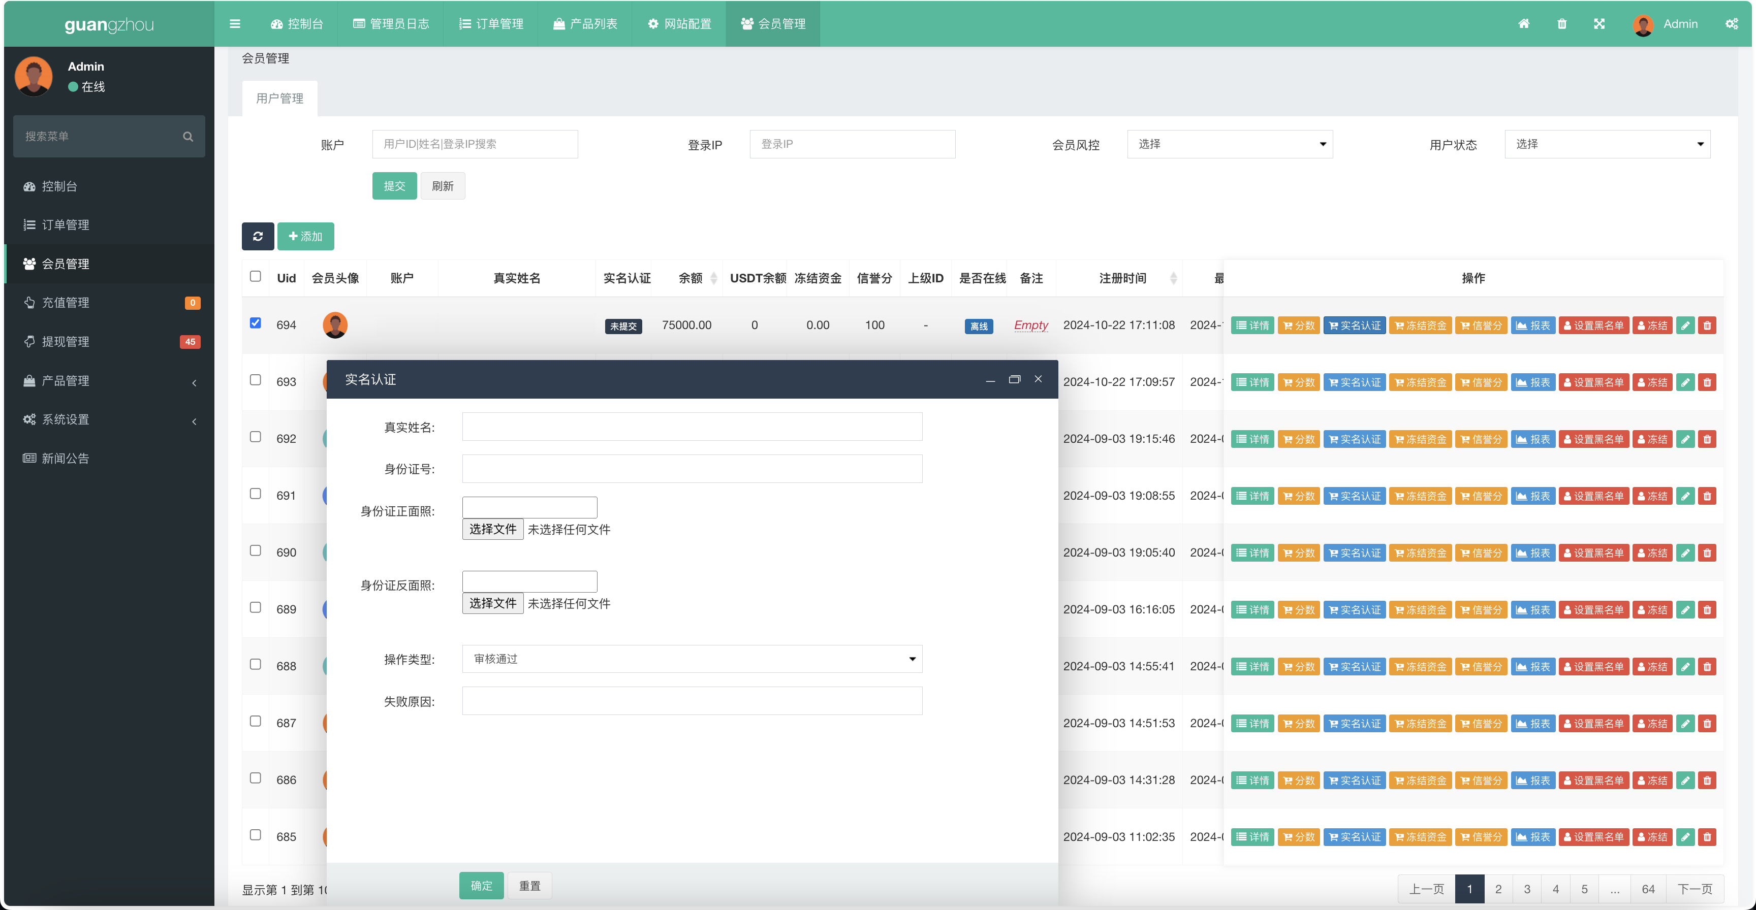The width and height of the screenshot is (1756, 910).
Task: Open 网站配置 in top navigation
Action: (679, 24)
